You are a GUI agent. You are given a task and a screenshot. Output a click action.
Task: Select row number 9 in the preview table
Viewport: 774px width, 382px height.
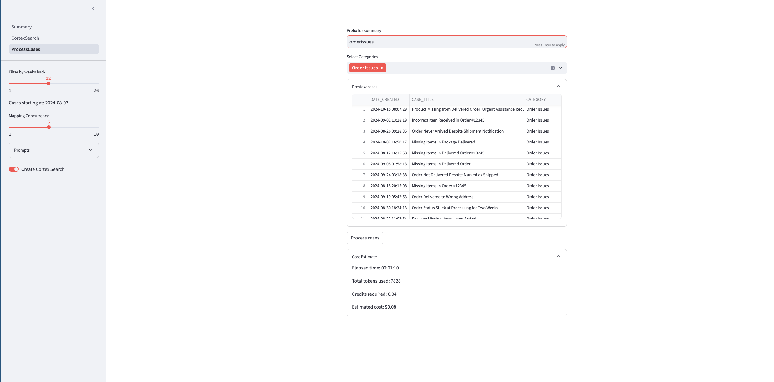pyautogui.click(x=364, y=197)
